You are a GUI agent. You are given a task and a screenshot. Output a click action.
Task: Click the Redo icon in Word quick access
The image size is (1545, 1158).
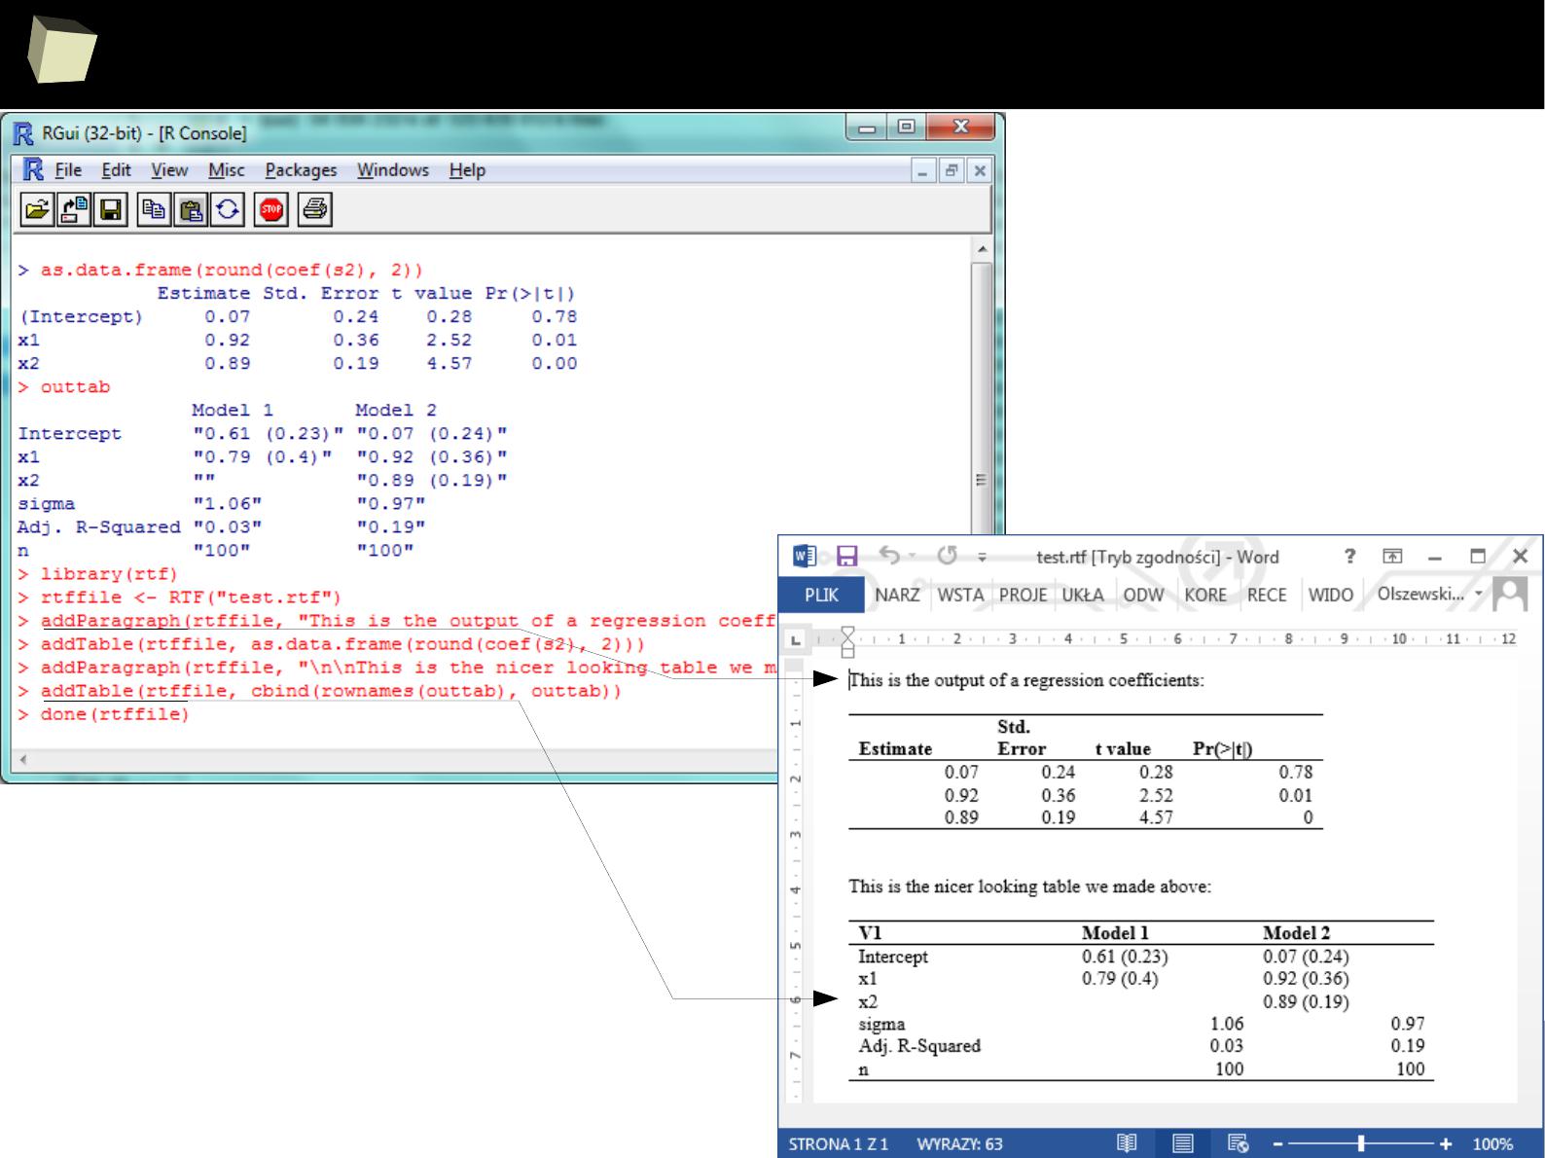click(x=948, y=555)
